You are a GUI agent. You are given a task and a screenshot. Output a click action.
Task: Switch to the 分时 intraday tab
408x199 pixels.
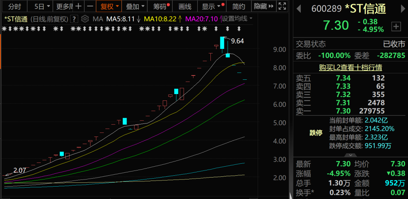pyautogui.click(x=15, y=6)
